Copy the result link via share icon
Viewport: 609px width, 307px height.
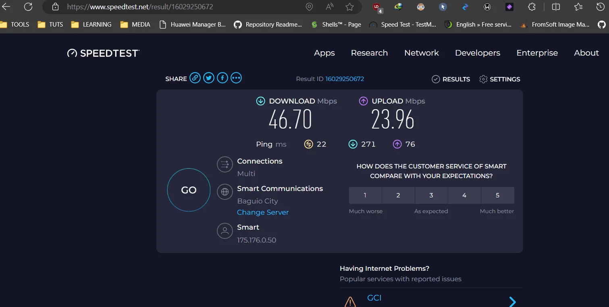click(x=195, y=78)
